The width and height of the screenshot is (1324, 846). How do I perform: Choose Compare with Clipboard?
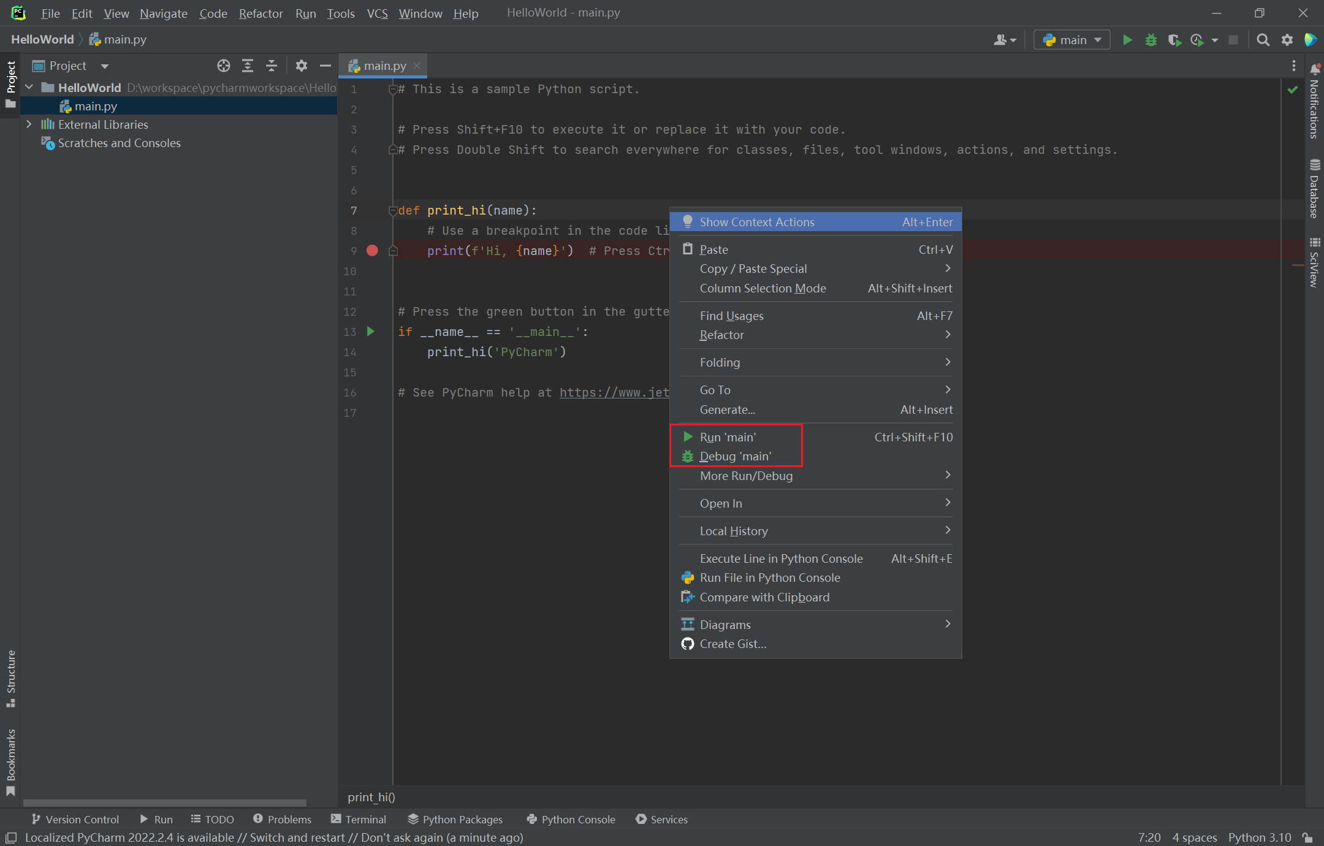(816, 597)
